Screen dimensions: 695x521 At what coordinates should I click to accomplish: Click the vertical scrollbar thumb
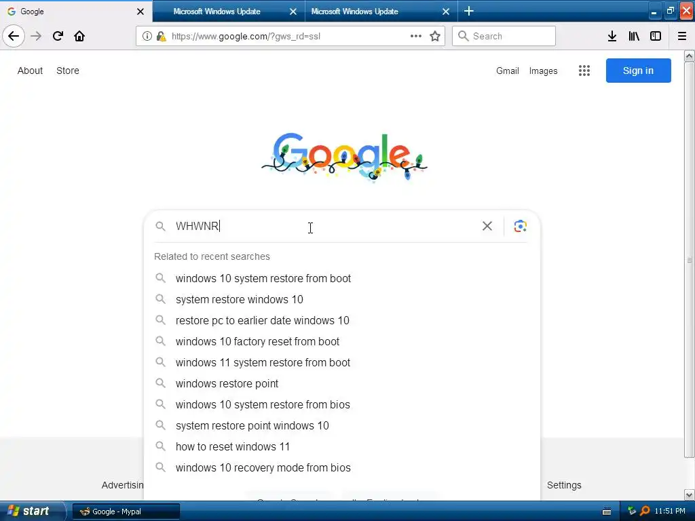(x=690, y=260)
